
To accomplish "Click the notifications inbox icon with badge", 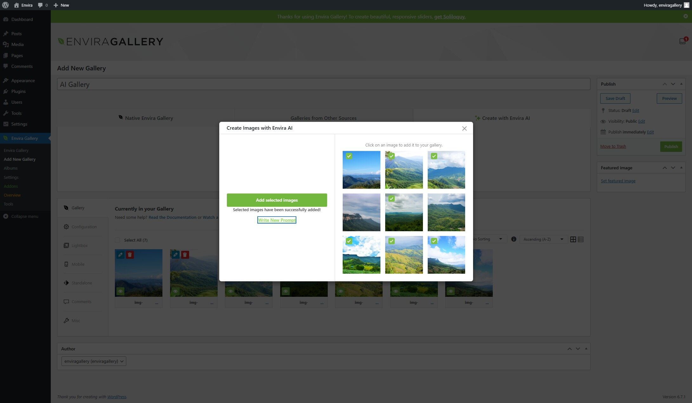I will [x=682, y=41].
